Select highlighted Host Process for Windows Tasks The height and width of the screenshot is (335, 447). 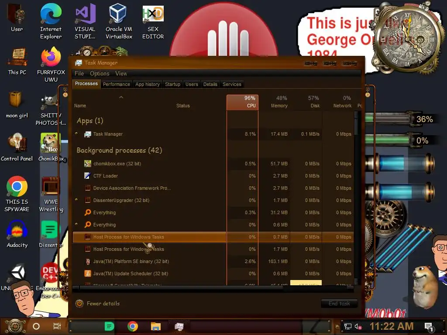point(213,237)
